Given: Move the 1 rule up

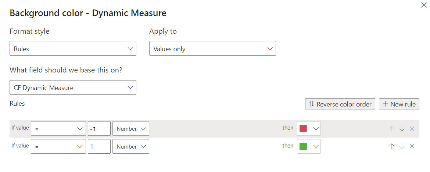Looking at the screenshot, I should click(x=392, y=146).
